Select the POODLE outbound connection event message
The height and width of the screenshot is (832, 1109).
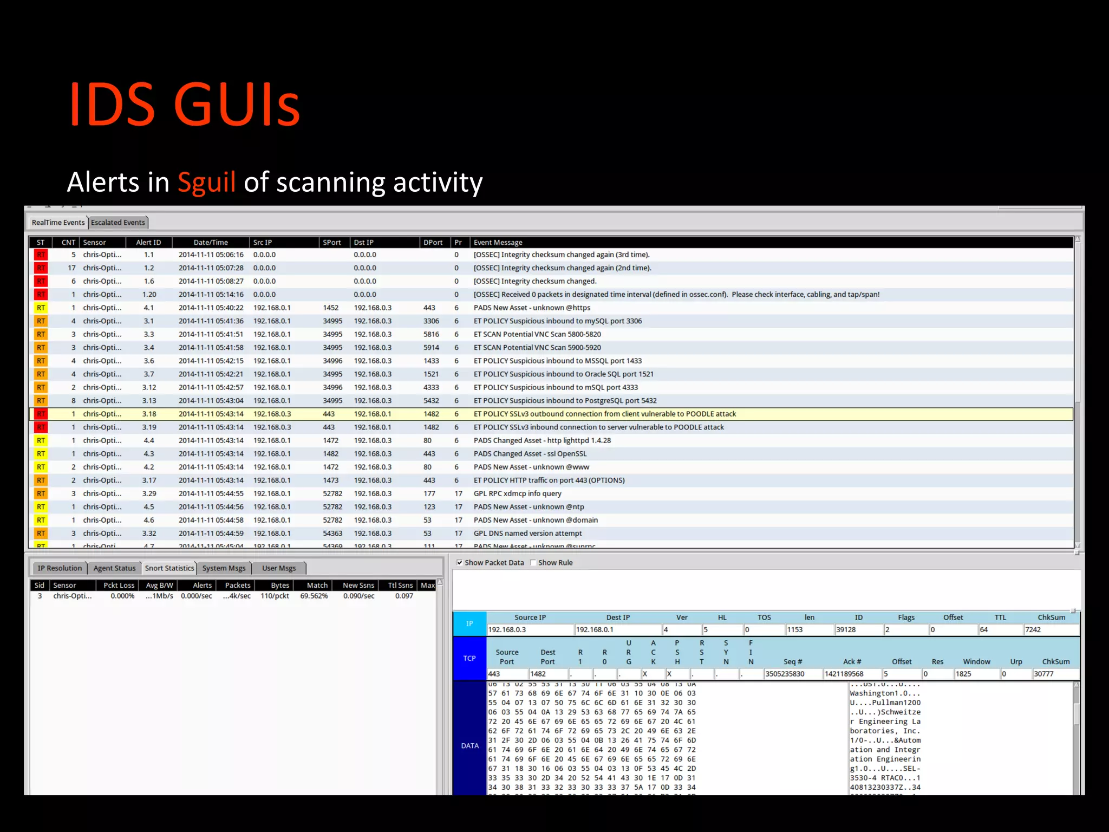pyautogui.click(x=605, y=414)
